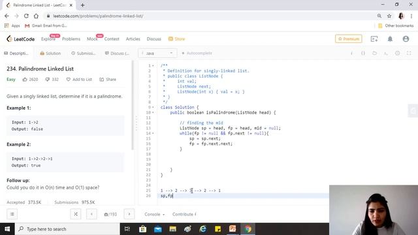Go to previous problem arrow

[91, 214]
